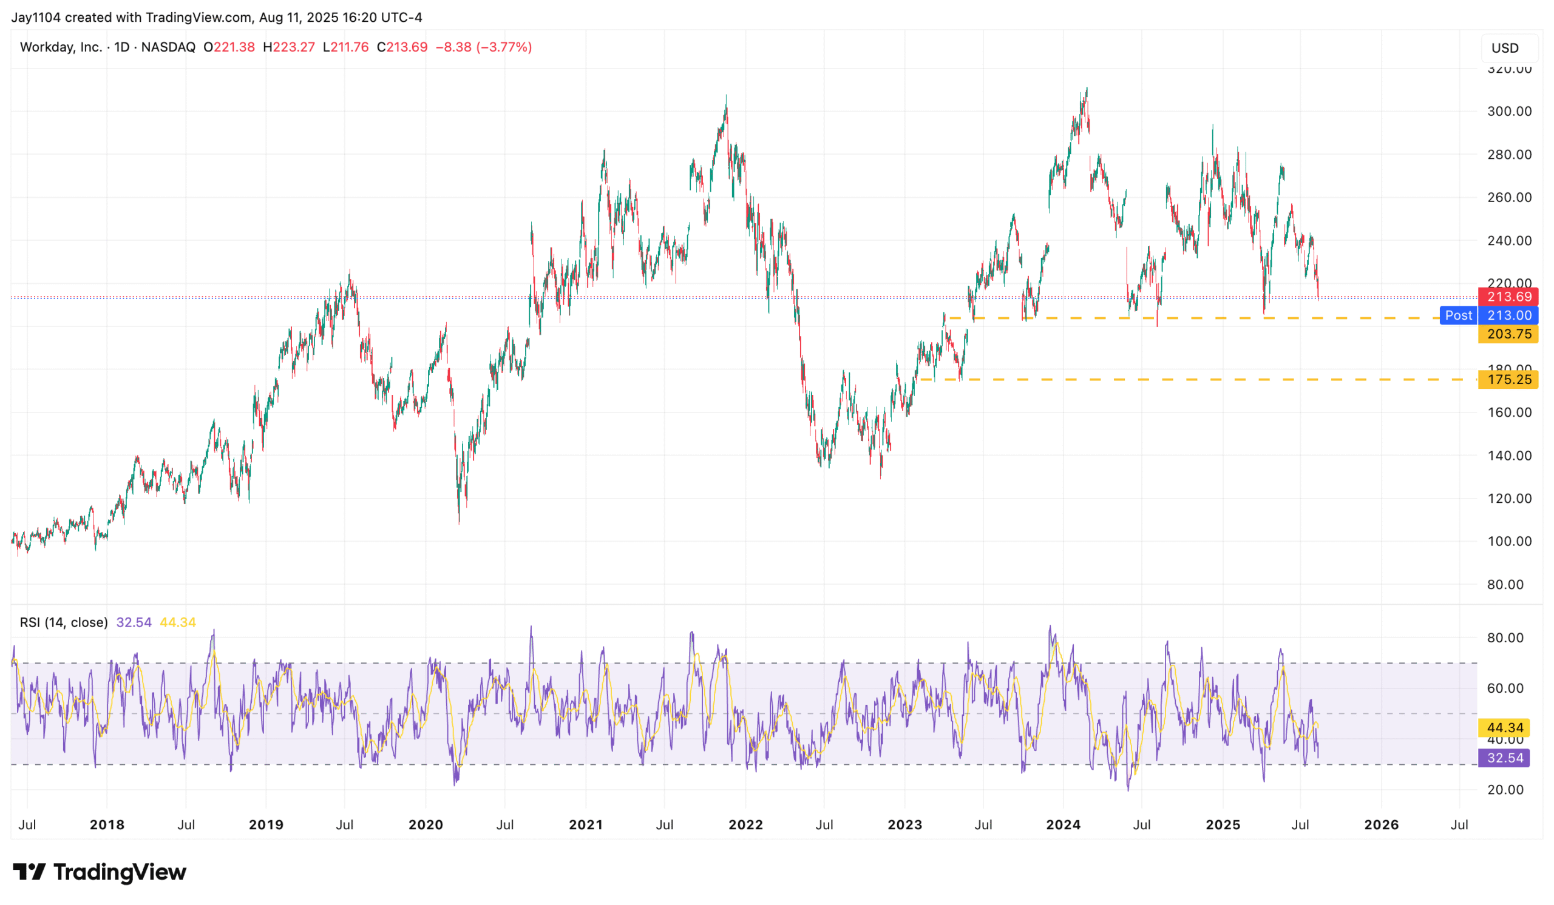Click the 120.00 price axis label
Image resolution: width=1554 pixels, height=905 pixels.
click(x=1510, y=499)
